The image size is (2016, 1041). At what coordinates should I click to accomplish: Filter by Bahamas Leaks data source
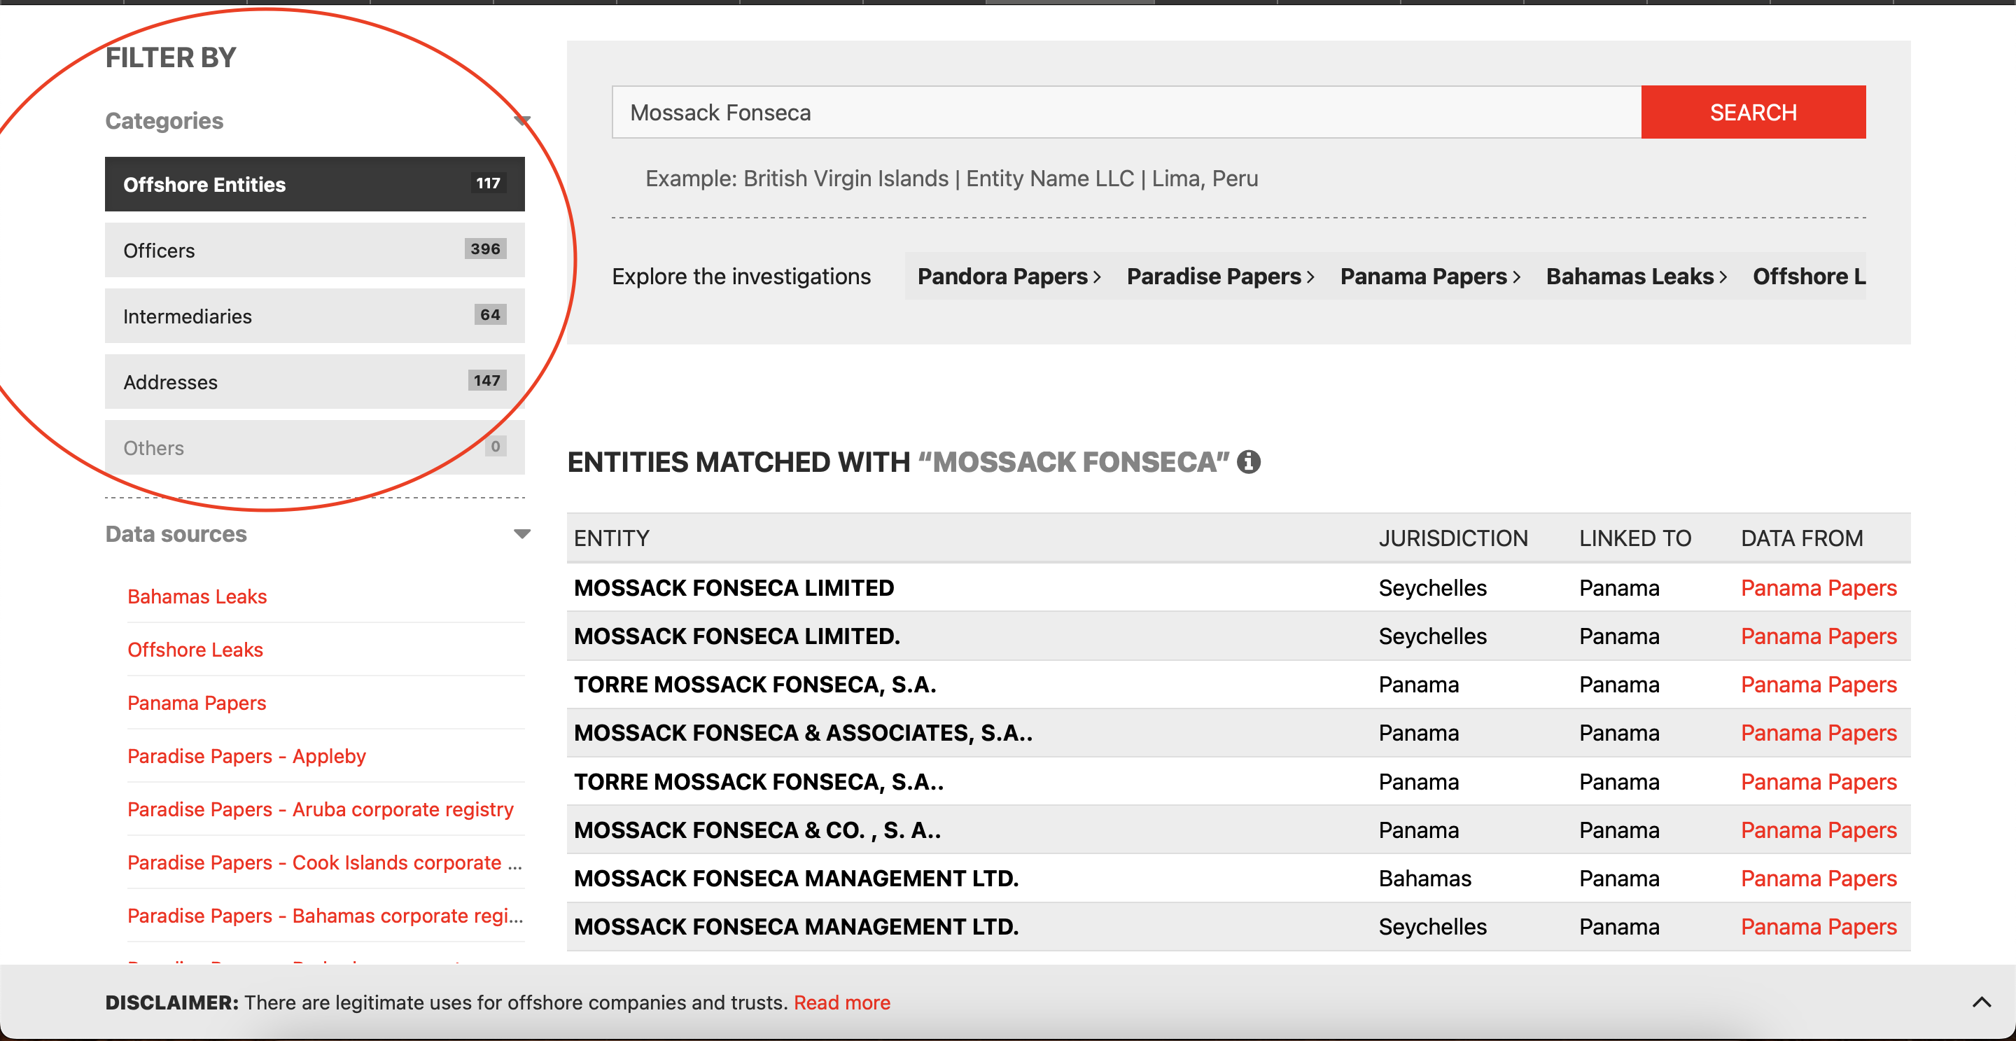197,596
